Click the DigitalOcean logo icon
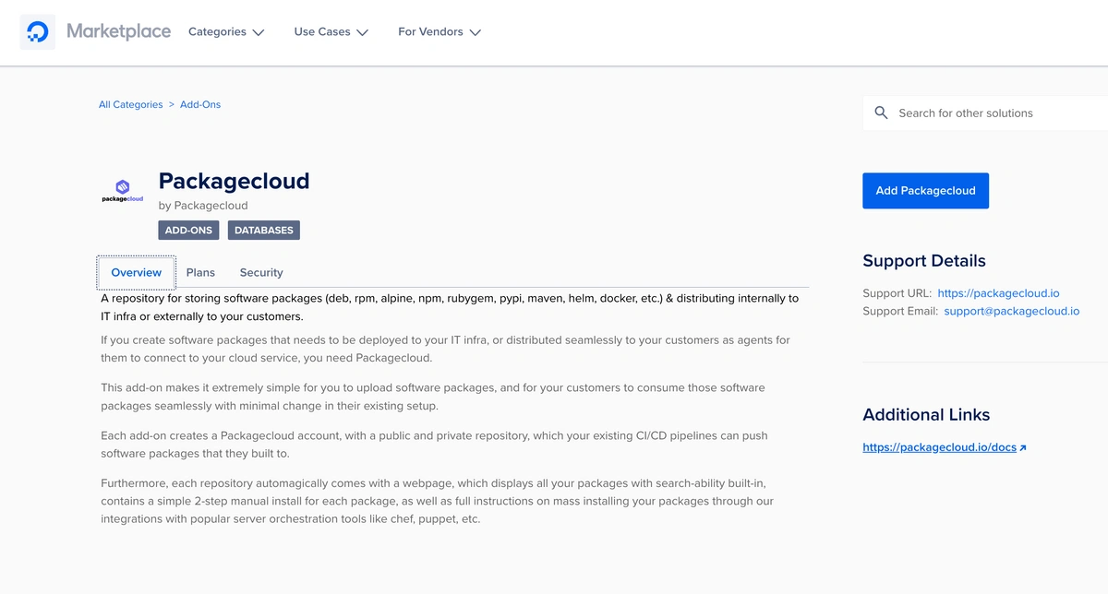Image resolution: width=1108 pixels, height=594 pixels. click(x=38, y=32)
